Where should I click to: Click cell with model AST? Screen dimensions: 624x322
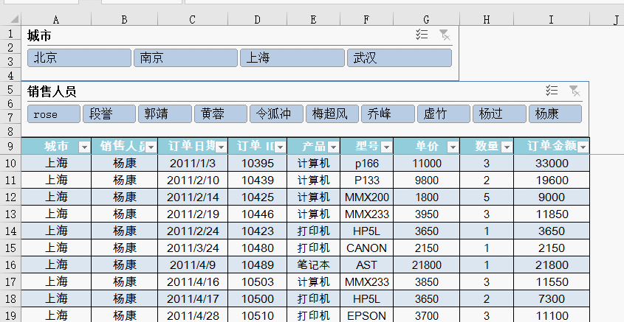(367, 265)
